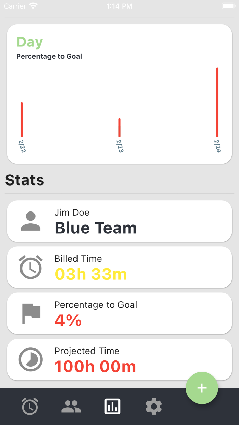The image size is (239, 425).
Task: Select the 2/22 bar in chart
Action: tap(22, 120)
